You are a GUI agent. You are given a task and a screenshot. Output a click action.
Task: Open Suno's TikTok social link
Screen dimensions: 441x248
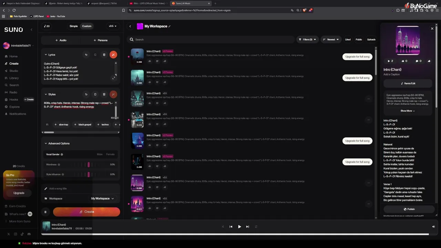pyautogui.click(x=22, y=234)
